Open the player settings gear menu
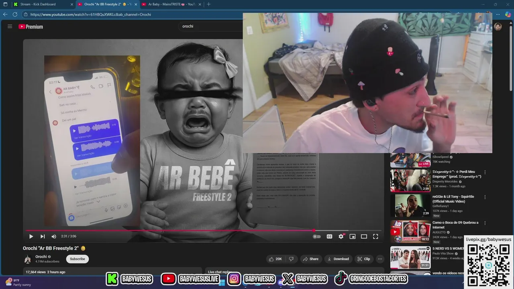This screenshot has height=289, width=514. [341, 236]
